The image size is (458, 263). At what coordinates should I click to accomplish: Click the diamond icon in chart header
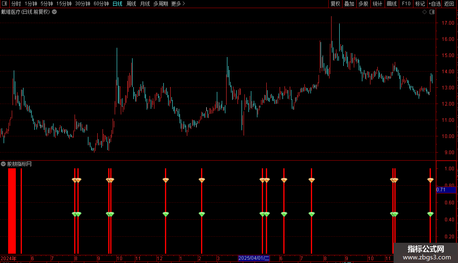425,12
